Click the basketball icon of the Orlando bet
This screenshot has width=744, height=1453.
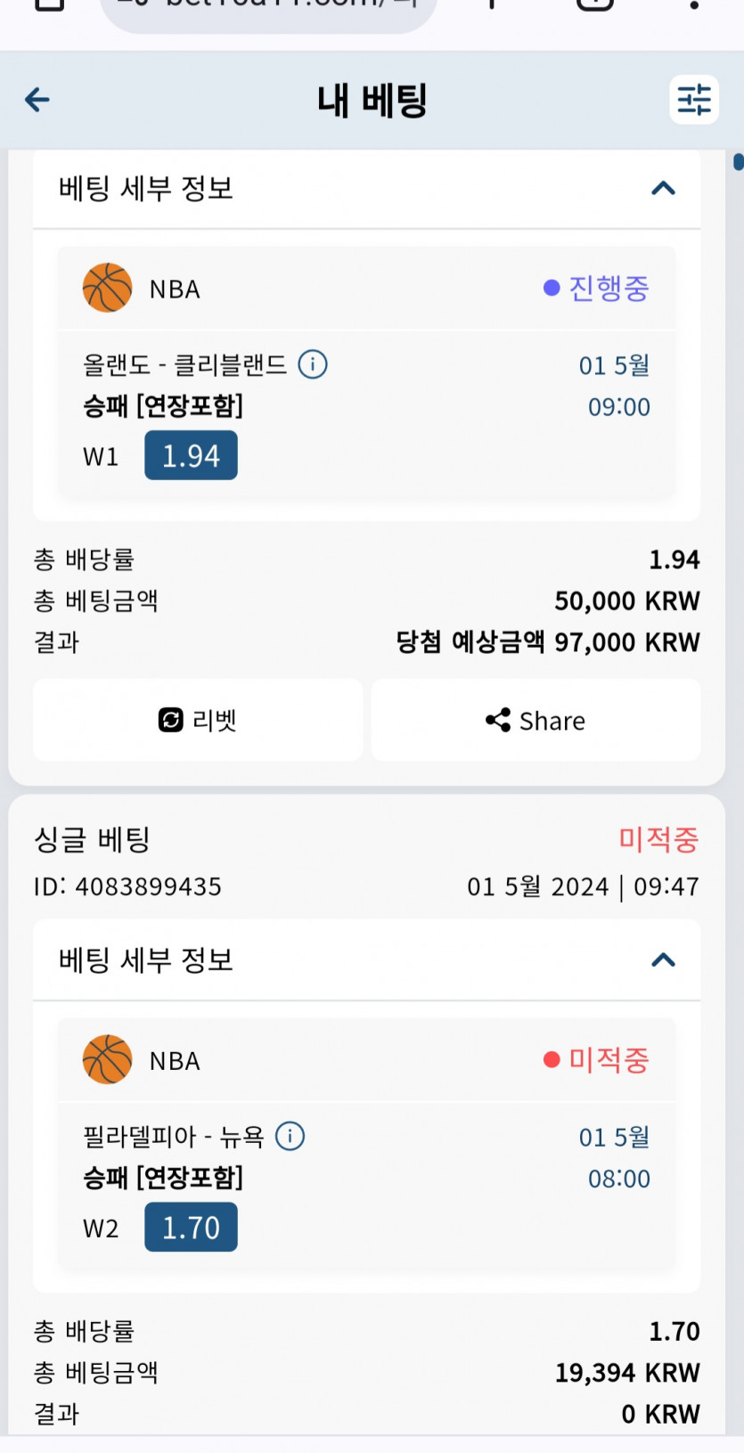[x=107, y=288]
